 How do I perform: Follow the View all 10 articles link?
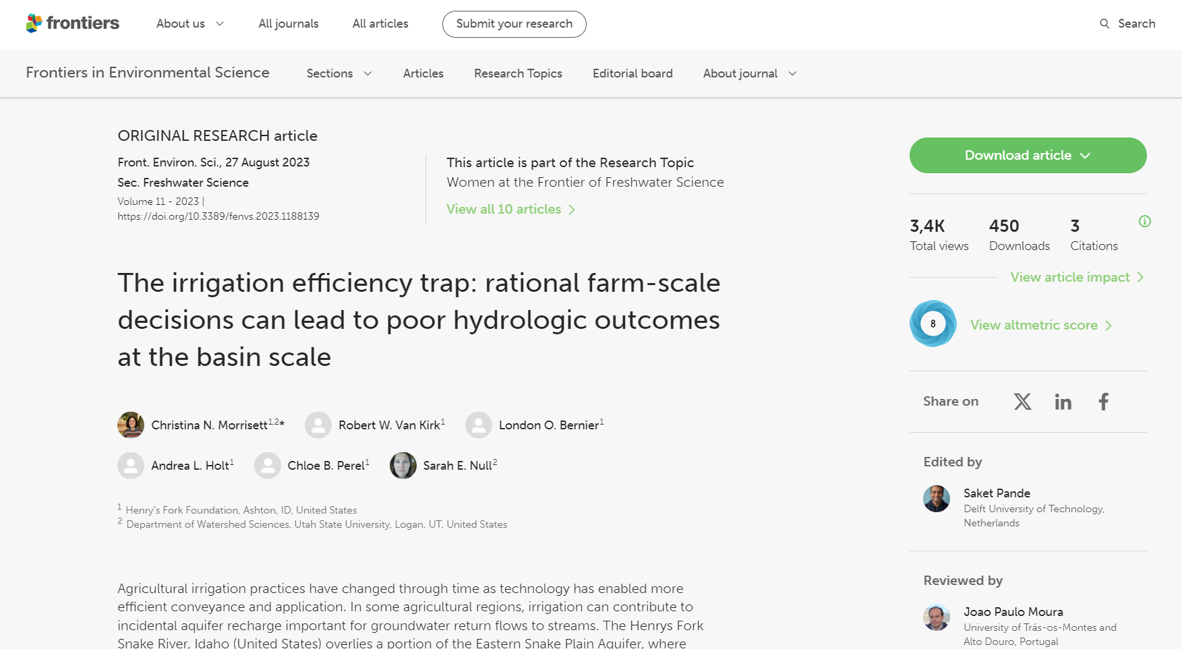[x=510, y=210]
